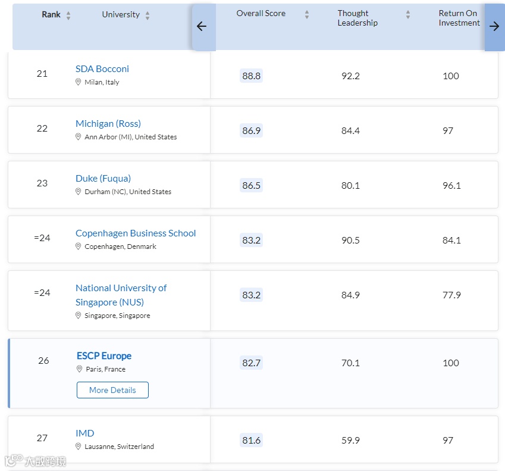Click the Return On Investment column header
Viewport: 505px width, 471px height.
[x=459, y=18]
